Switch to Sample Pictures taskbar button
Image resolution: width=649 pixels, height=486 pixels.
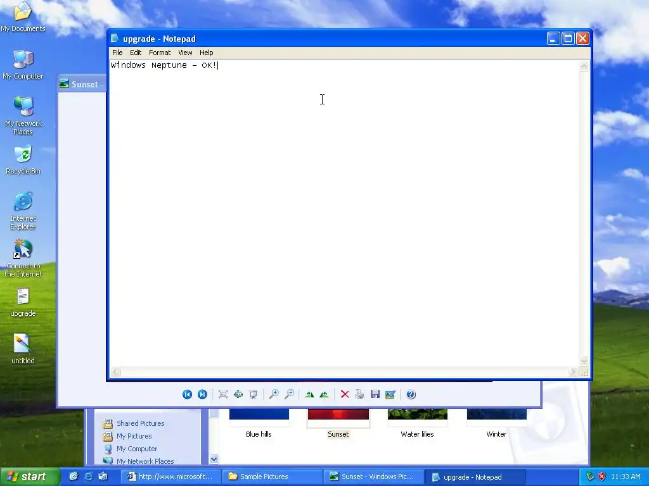[273, 477]
